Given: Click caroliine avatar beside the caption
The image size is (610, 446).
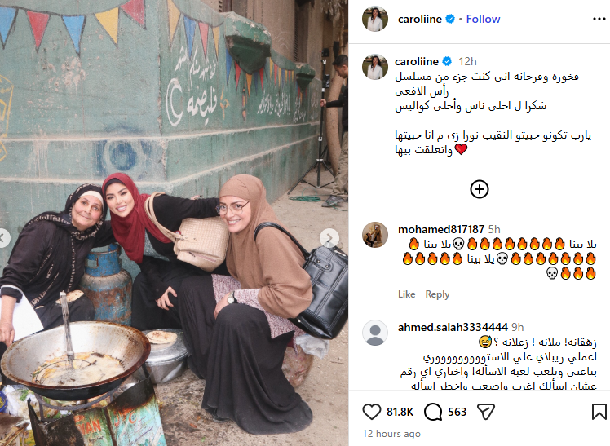Looking at the screenshot, I should coord(375,67).
